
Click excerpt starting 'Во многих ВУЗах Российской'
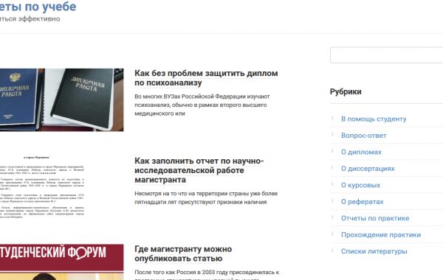(202, 105)
